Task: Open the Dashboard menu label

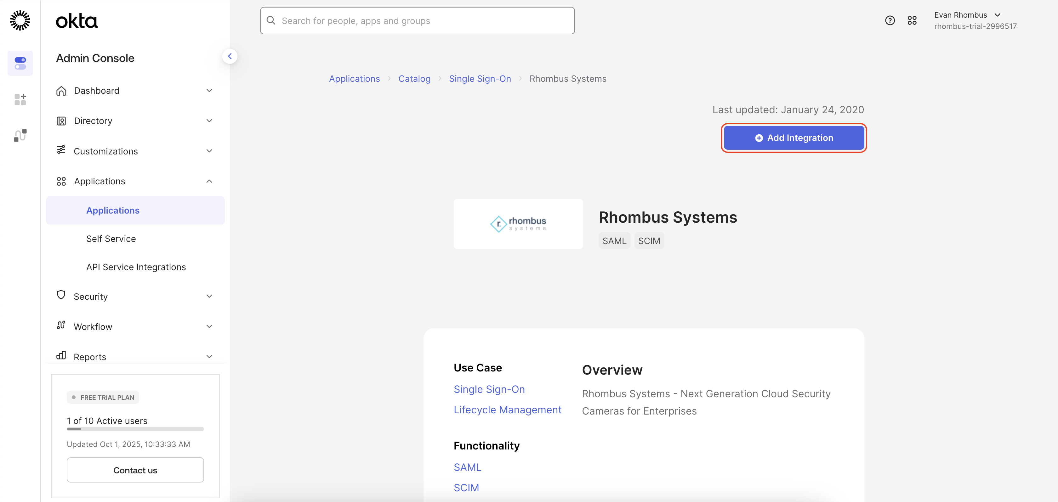Action: [97, 91]
